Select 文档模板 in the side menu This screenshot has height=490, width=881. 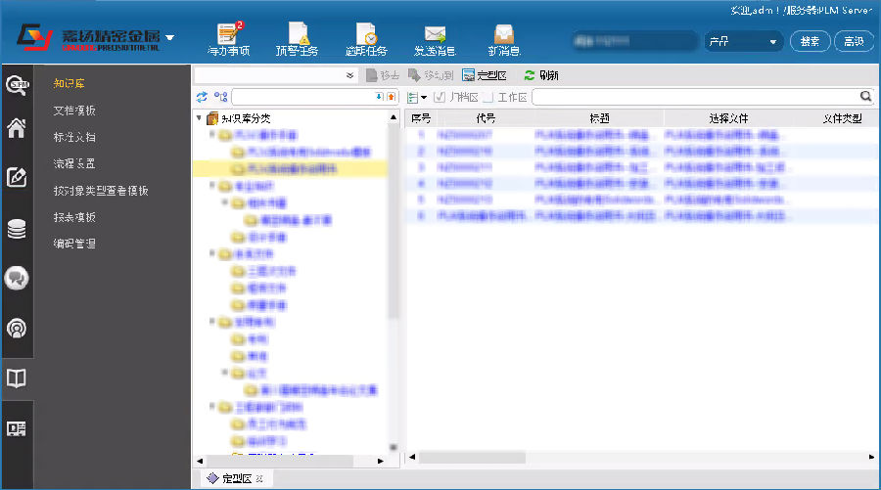(x=74, y=111)
